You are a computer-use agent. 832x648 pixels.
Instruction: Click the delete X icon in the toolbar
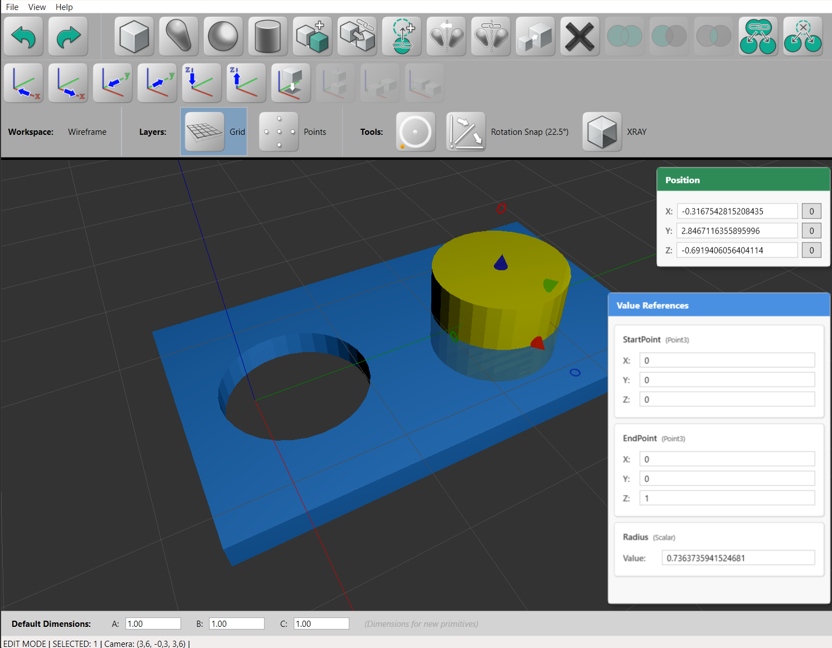click(x=580, y=36)
